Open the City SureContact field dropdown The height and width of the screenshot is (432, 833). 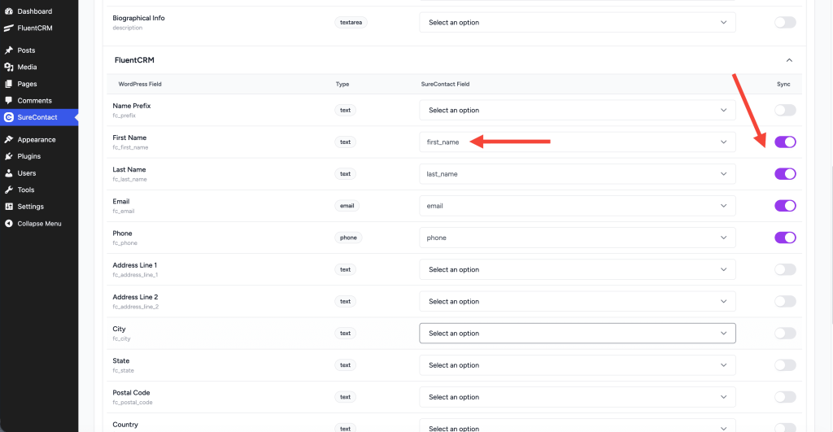577,334
